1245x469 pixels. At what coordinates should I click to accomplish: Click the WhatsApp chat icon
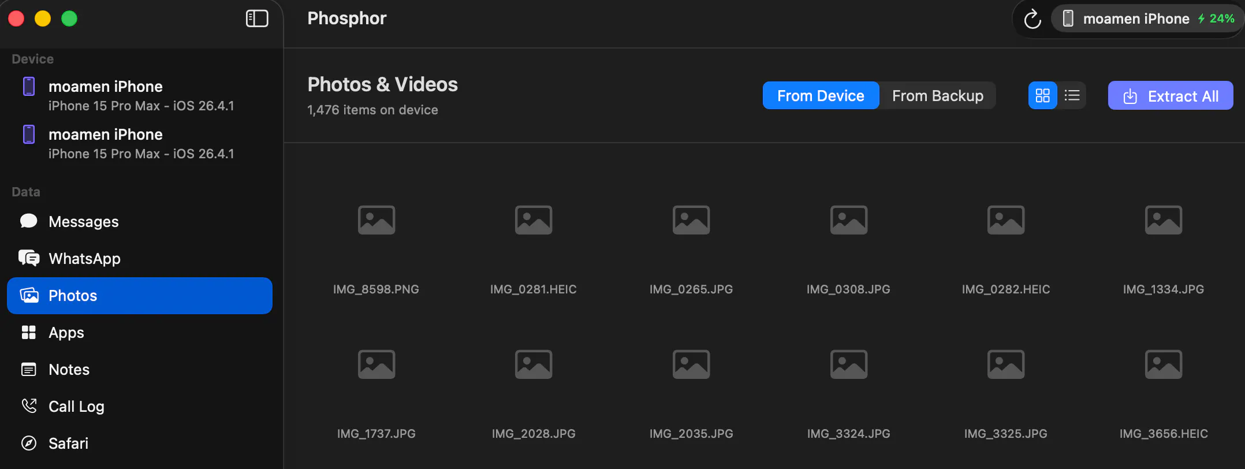pos(29,258)
